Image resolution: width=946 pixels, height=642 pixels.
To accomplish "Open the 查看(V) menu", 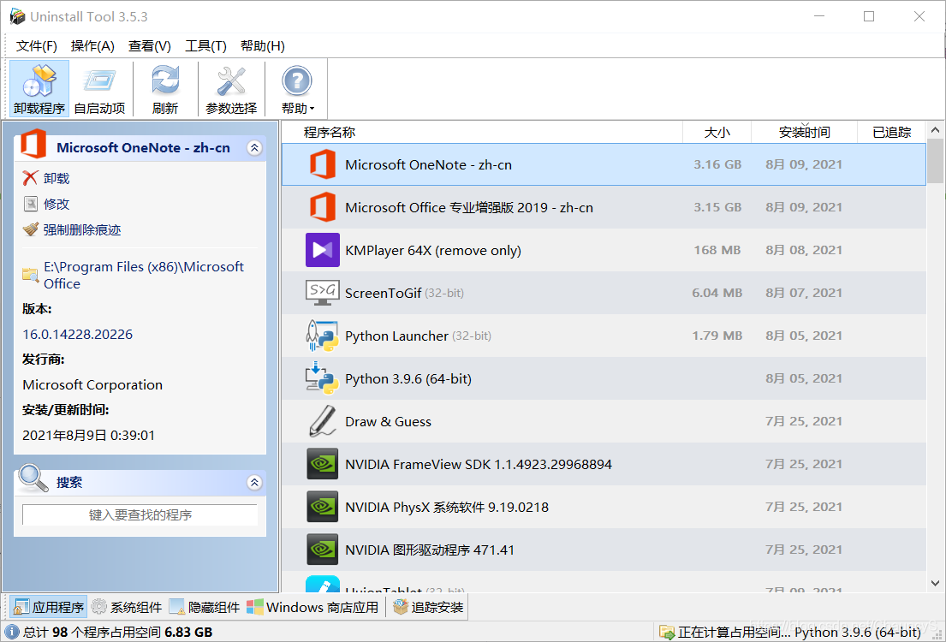I will (150, 46).
